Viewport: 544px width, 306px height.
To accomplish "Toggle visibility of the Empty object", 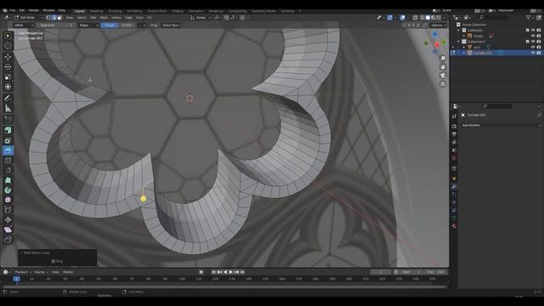I will tap(533, 36).
